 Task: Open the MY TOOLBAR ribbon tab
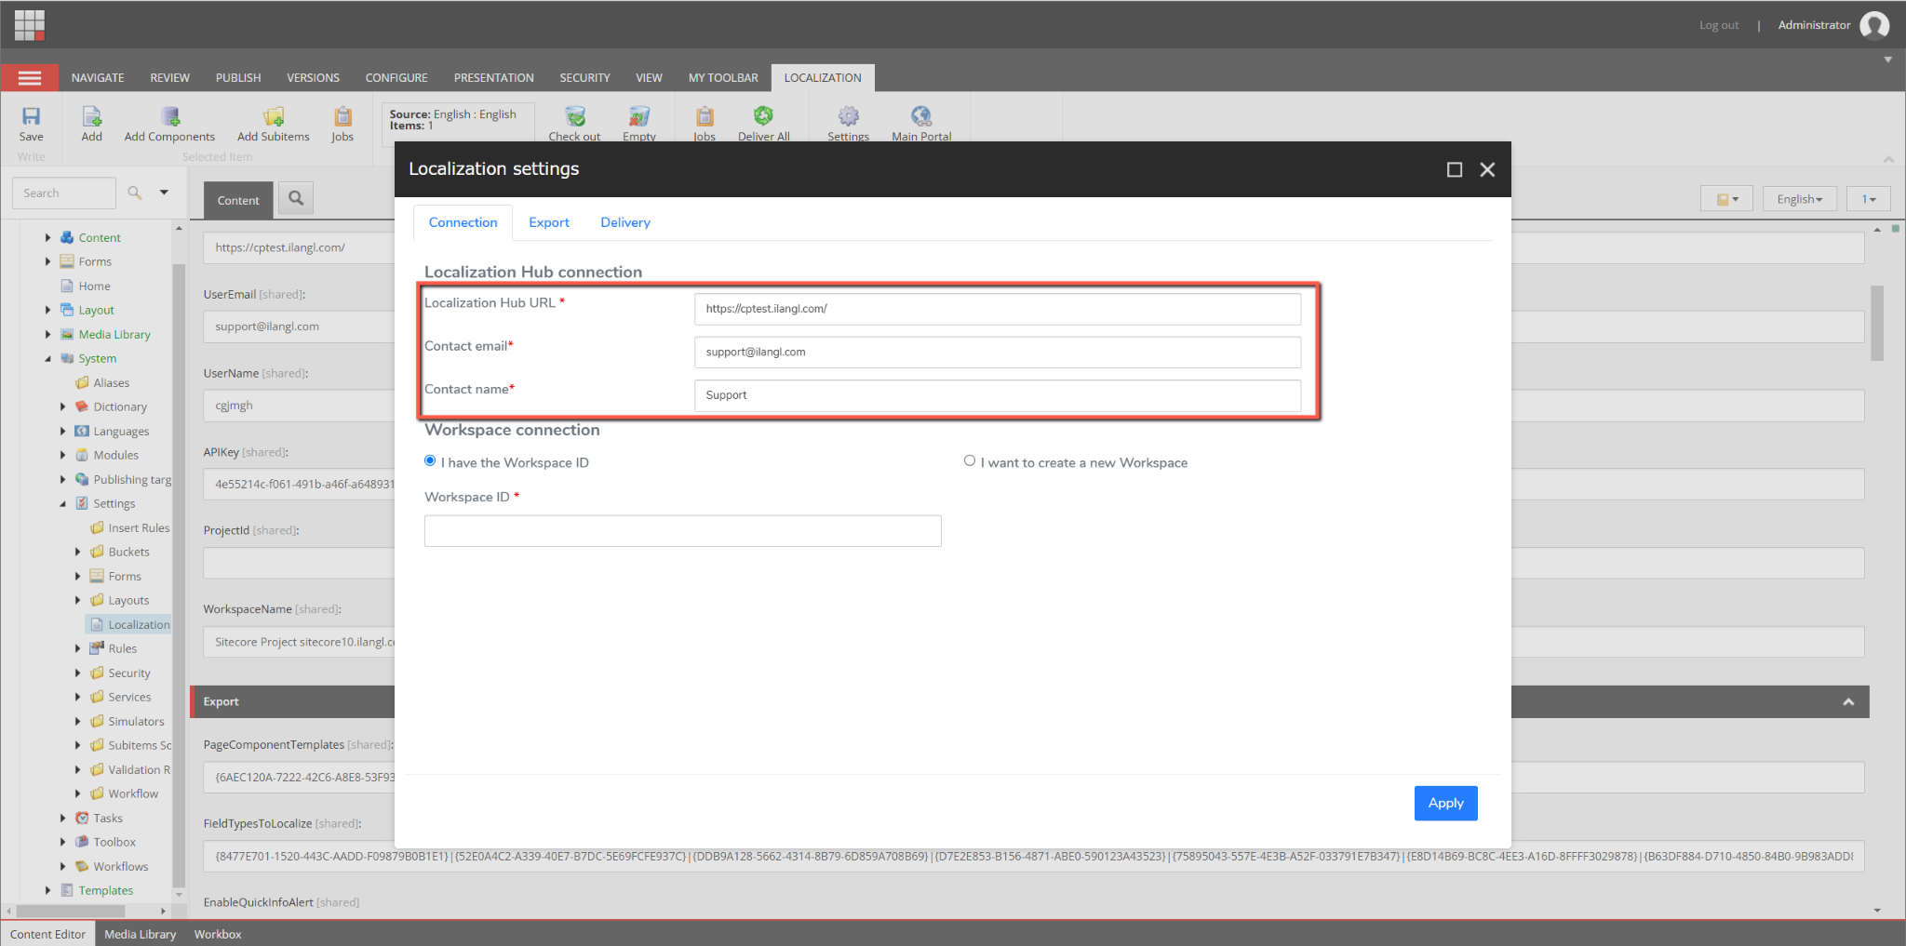click(723, 78)
